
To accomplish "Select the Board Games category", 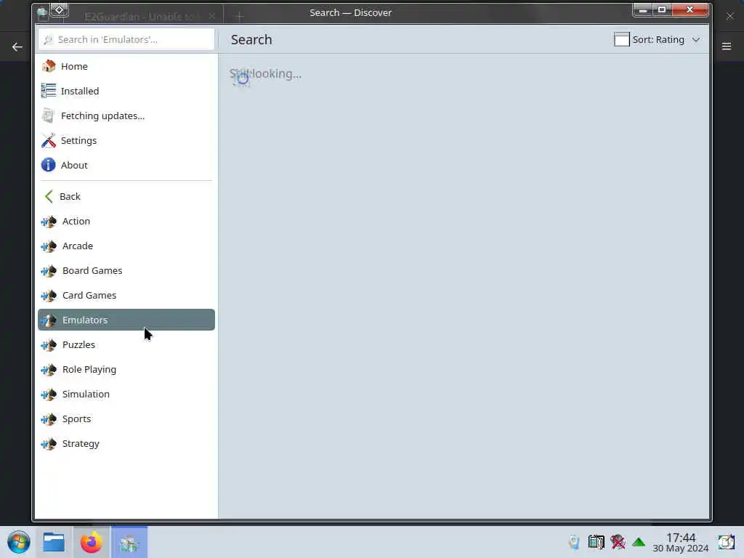I will pos(126,270).
